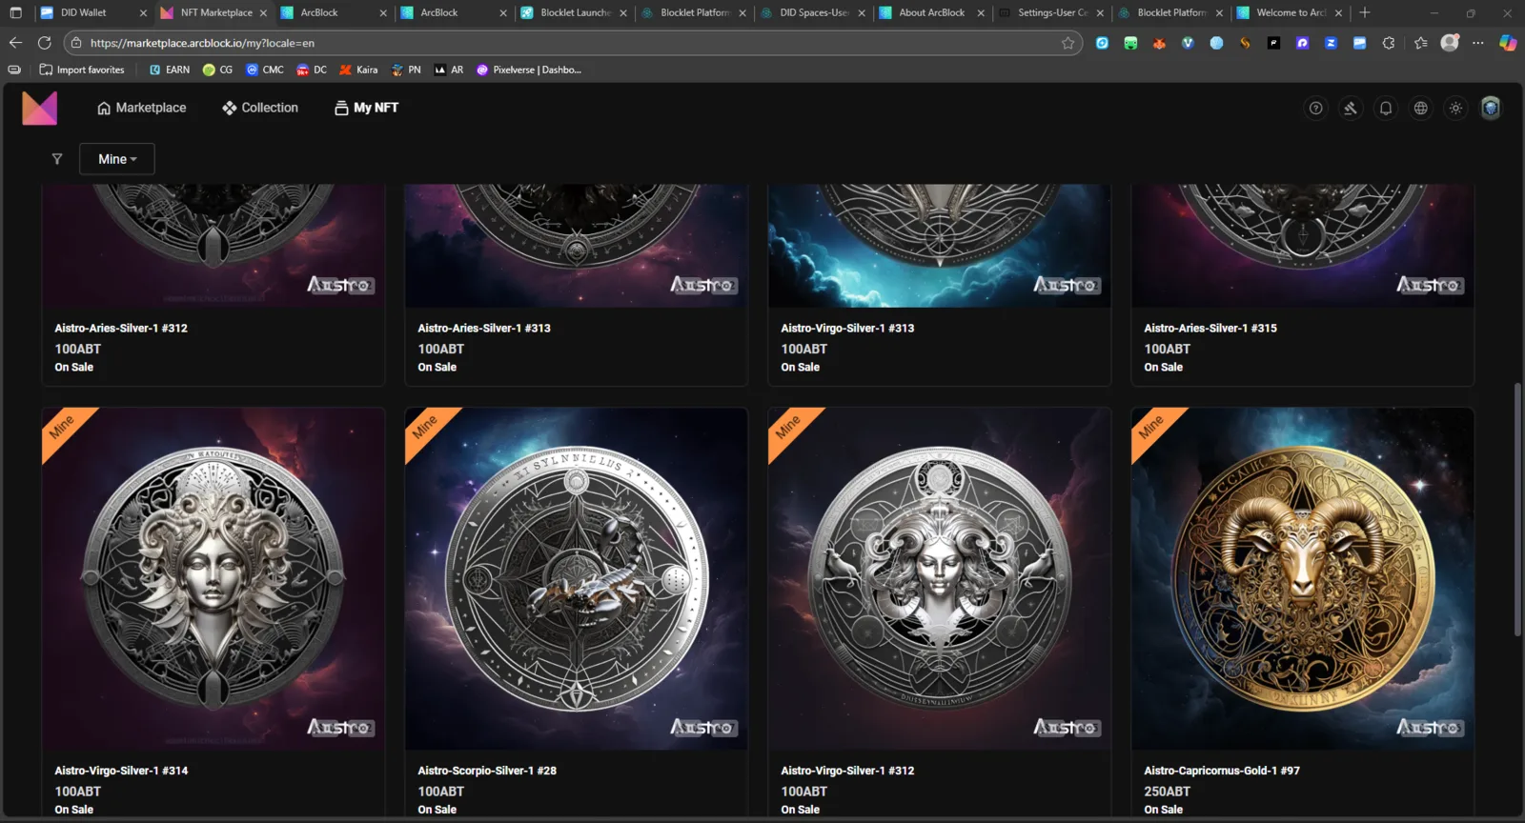The image size is (1525, 823).
Task: Open the blue Z extension icon
Action: point(1331,43)
